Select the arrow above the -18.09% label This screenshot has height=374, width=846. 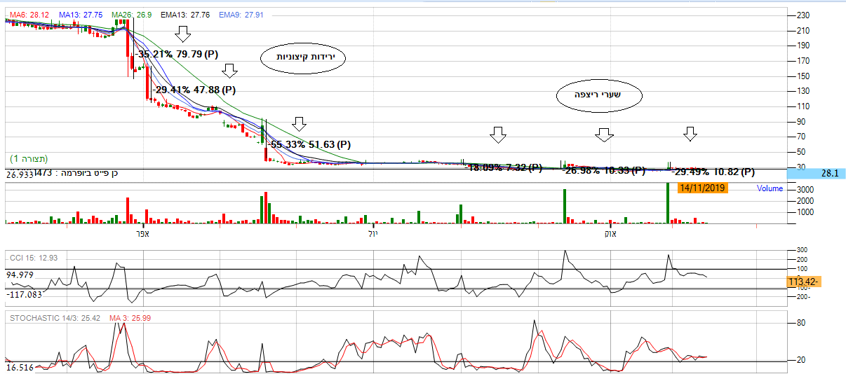[498, 134]
